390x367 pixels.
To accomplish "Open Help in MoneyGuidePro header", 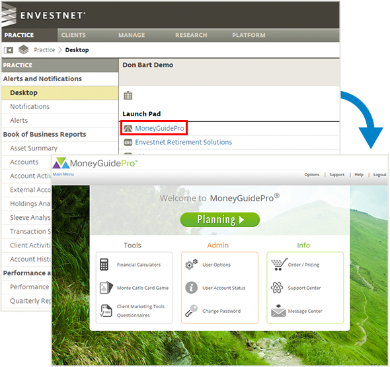I will click(359, 174).
